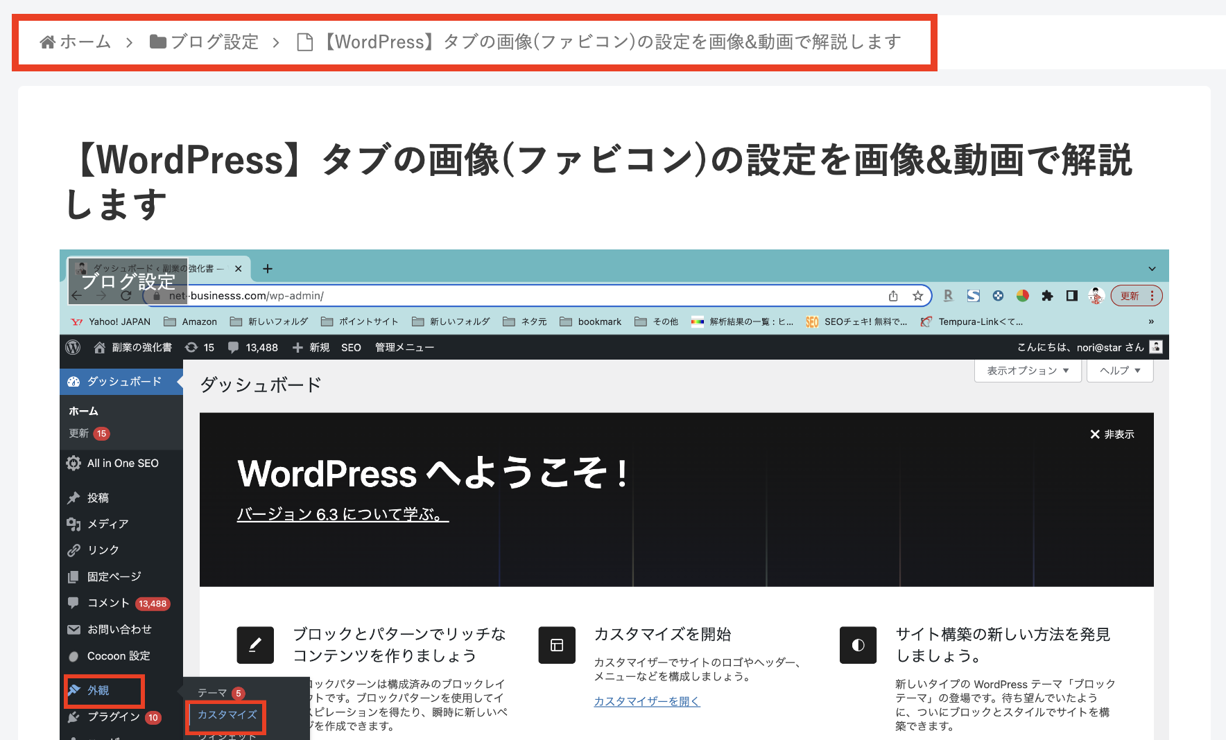Open the Tempura-Link bookmark
1226x740 pixels.
point(972,321)
